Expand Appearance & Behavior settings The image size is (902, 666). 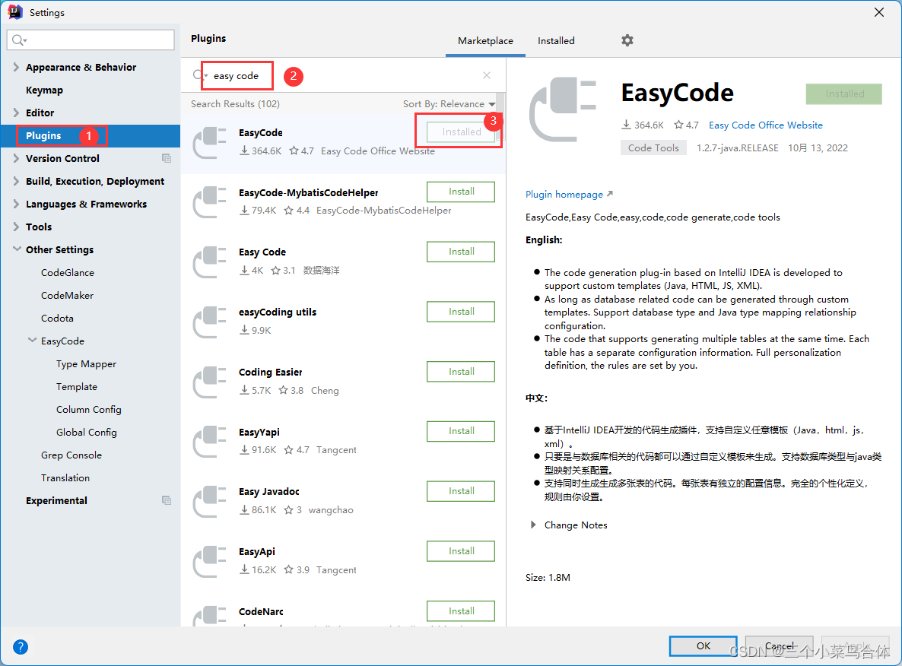click(x=16, y=67)
